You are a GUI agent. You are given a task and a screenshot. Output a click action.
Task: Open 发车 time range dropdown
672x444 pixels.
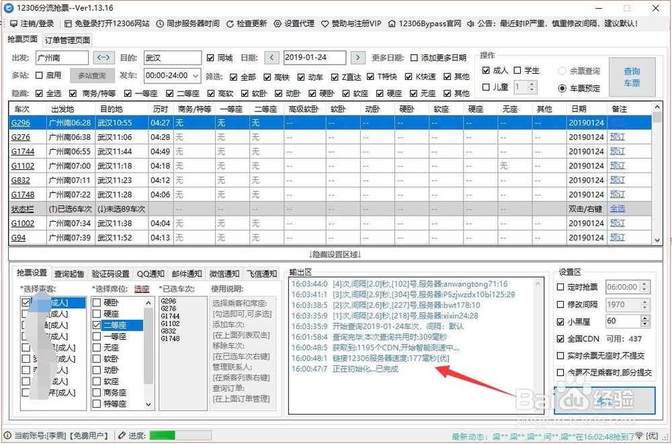tap(196, 76)
